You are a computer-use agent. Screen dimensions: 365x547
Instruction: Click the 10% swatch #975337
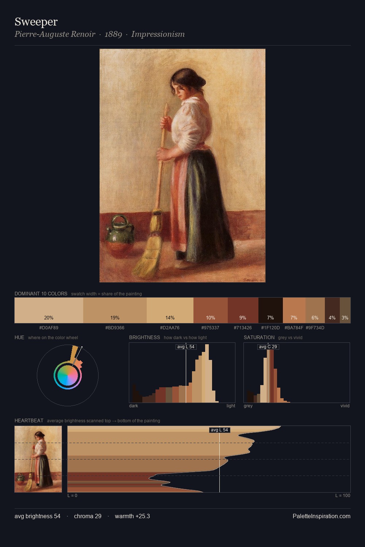coord(211,310)
